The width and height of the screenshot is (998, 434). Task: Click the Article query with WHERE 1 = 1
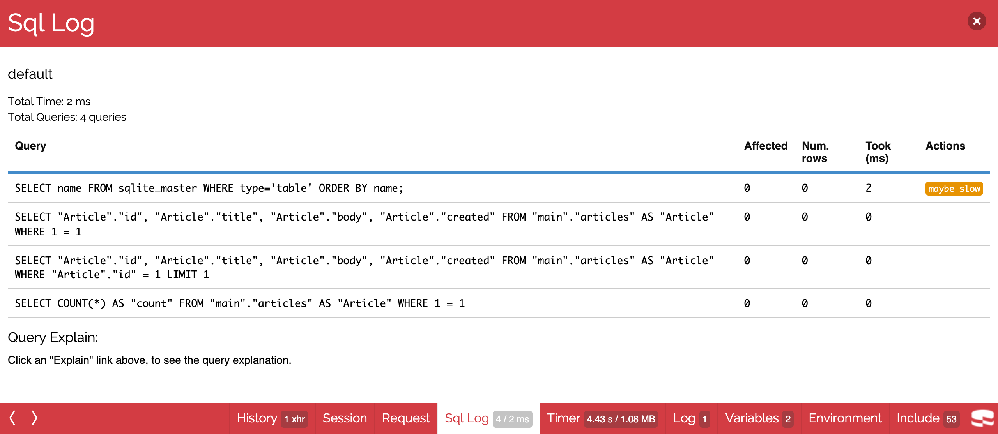coord(499,224)
